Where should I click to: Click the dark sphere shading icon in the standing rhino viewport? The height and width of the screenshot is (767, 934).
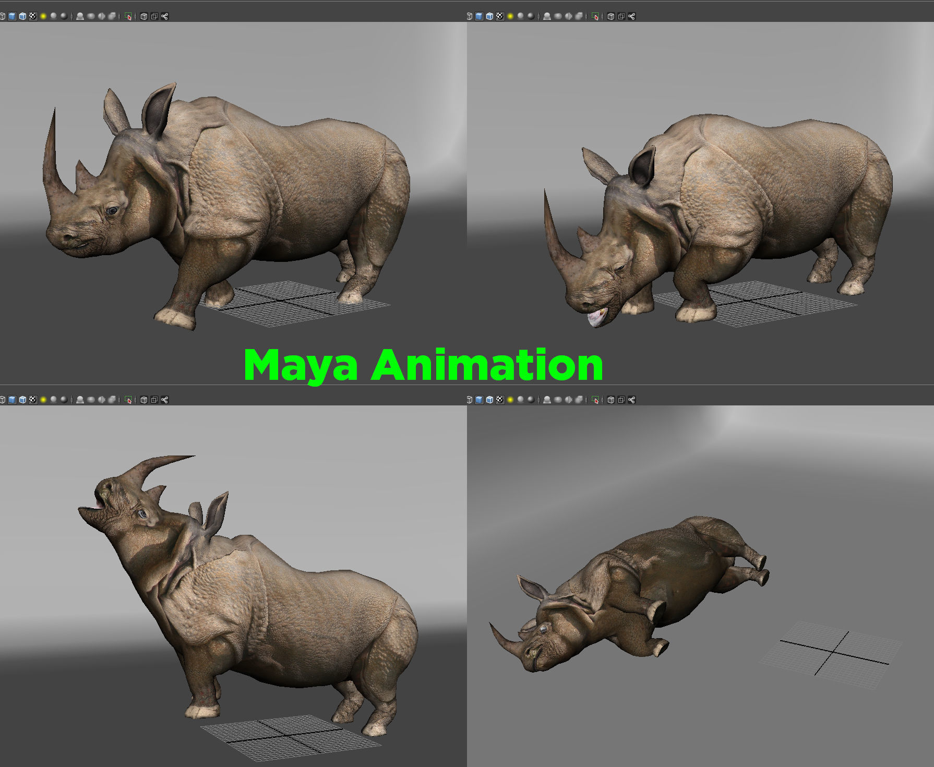coord(64,16)
